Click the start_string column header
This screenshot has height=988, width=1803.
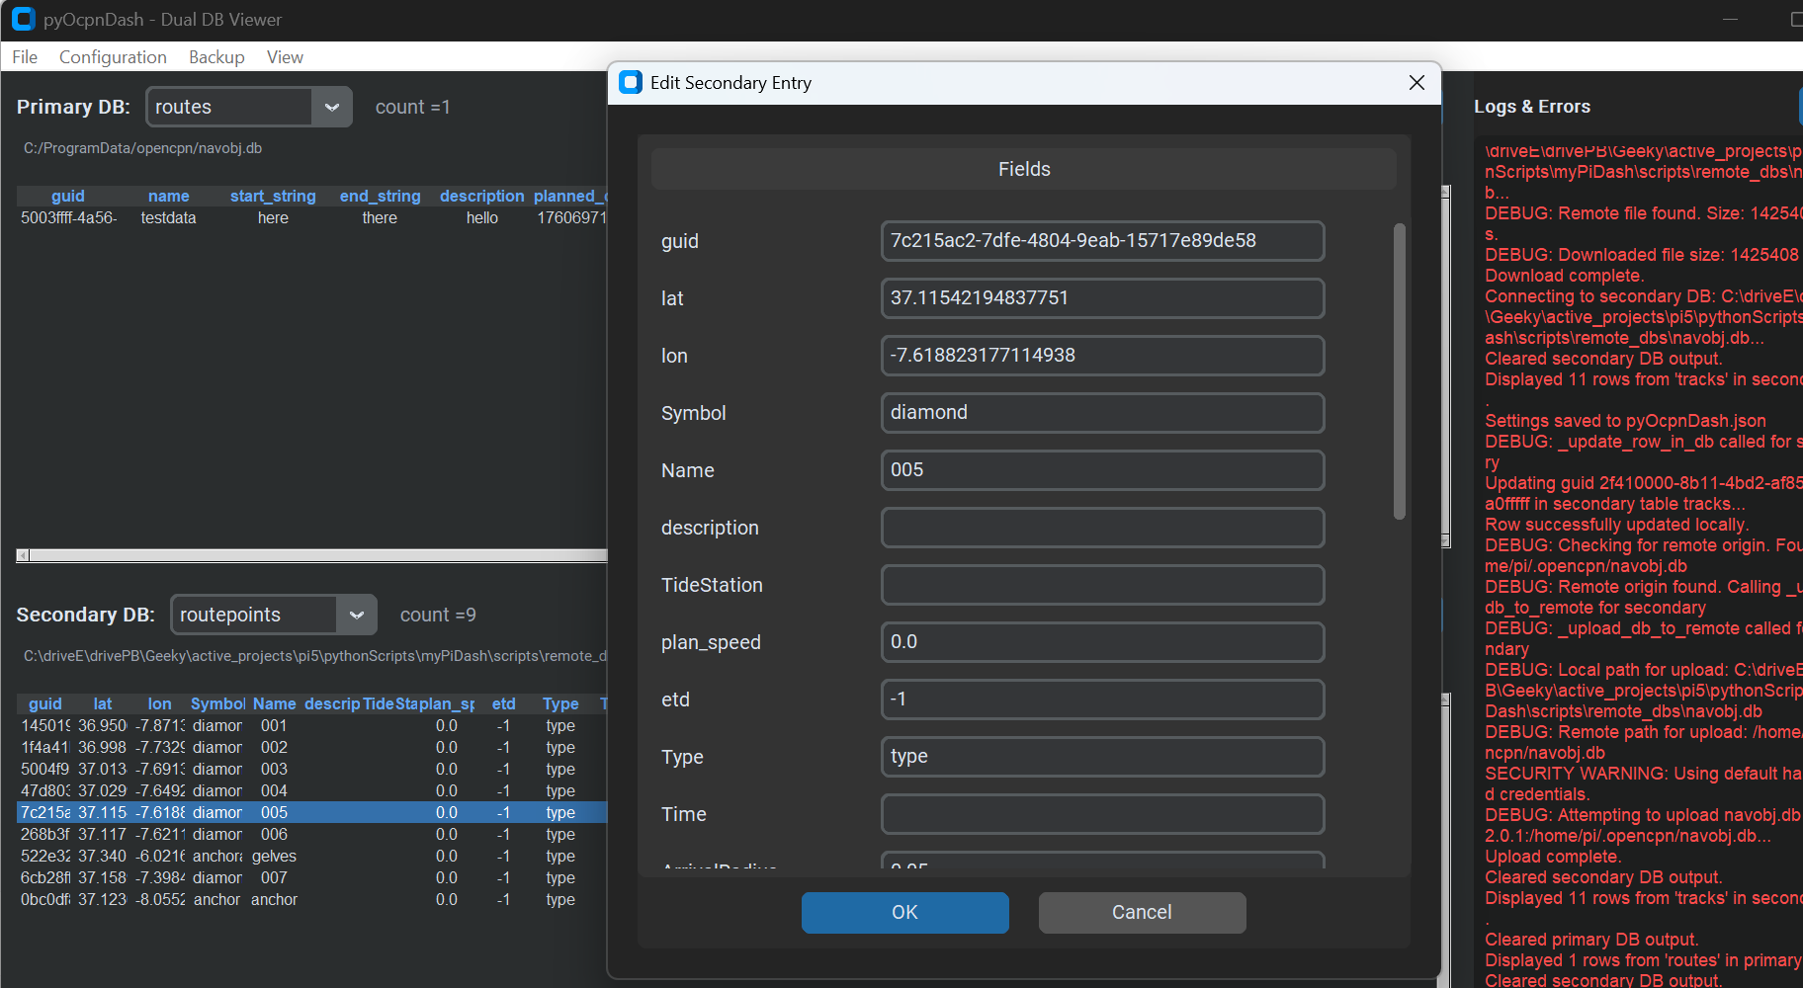point(273,196)
